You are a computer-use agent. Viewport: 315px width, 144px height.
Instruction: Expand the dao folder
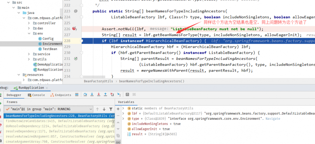[x=29, y=28]
